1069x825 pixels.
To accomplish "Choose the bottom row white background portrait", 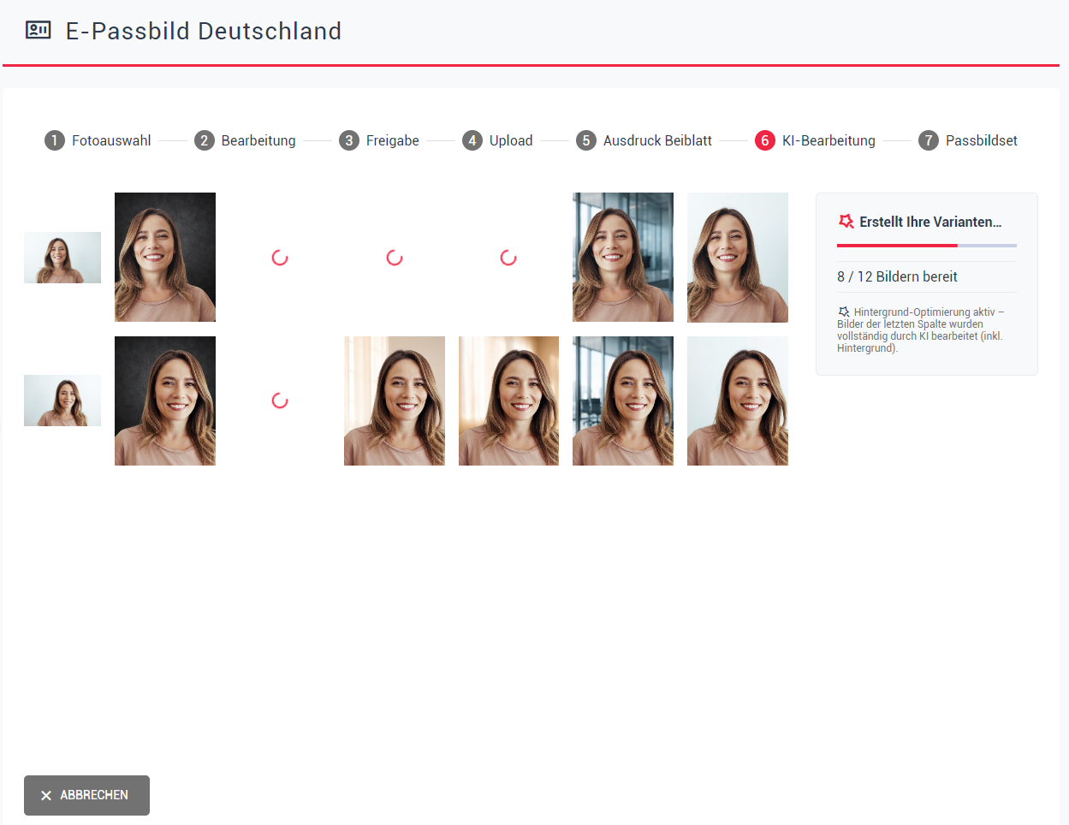I will (x=738, y=401).
